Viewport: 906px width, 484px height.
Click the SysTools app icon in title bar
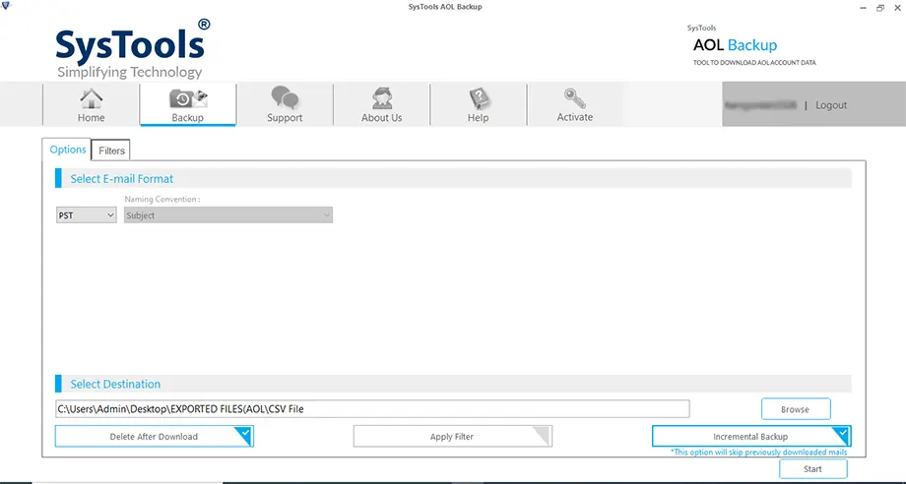coord(6,6)
